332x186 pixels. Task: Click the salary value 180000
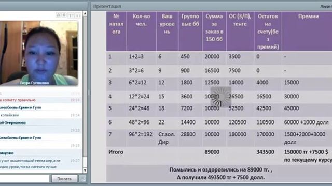238,134
